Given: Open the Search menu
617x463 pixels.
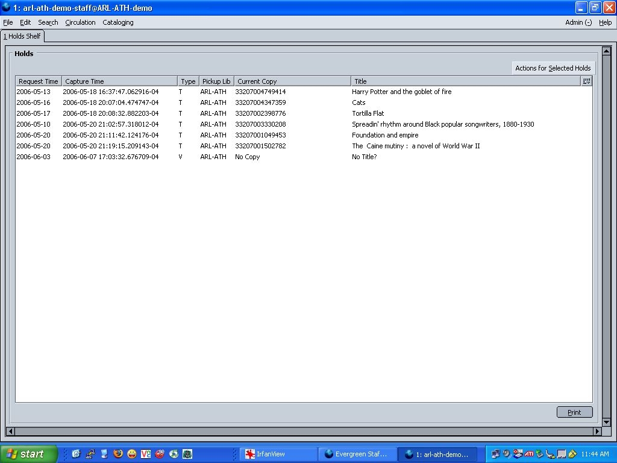Looking at the screenshot, I should tap(48, 22).
